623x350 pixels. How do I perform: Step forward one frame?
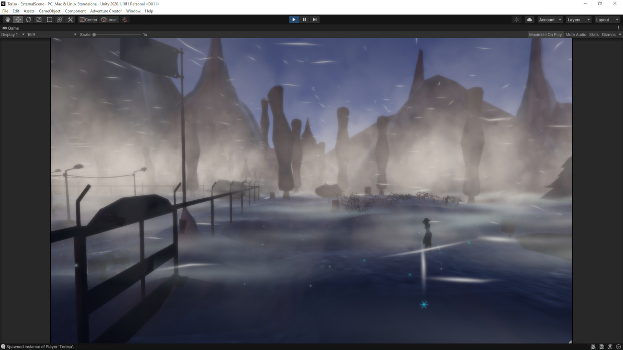314,19
